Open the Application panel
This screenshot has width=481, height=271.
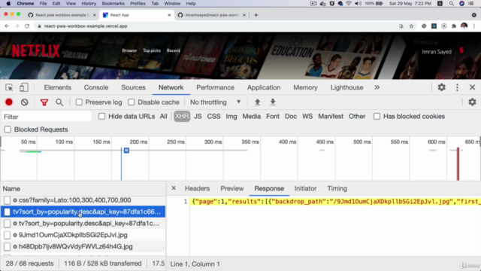[x=264, y=87]
